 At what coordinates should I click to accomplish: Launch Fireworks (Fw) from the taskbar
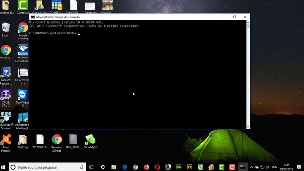190,167
